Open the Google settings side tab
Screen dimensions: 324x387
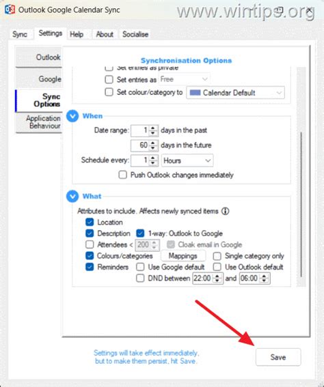pyautogui.click(x=39, y=78)
